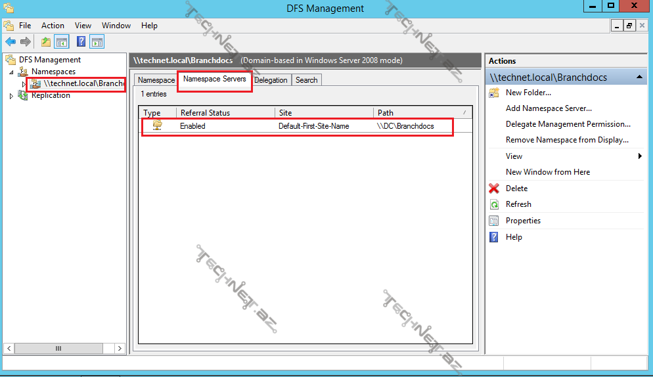Click the Properties icon in Actions pane
Viewport: 653px width, 377px height.
[494, 221]
